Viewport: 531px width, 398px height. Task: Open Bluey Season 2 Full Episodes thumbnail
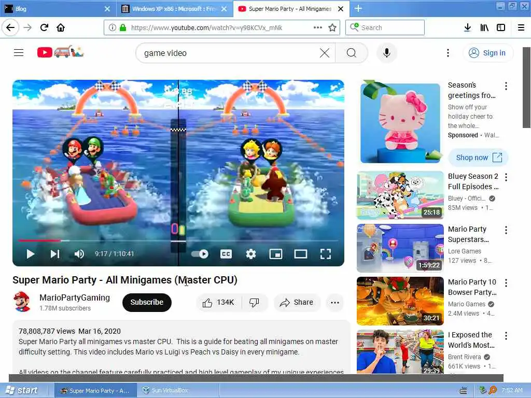[x=400, y=195]
